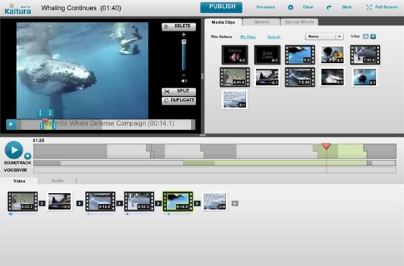The height and width of the screenshot is (266, 404).
Task: Open transition arrow after first clip
Action: (x=42, y=203)
